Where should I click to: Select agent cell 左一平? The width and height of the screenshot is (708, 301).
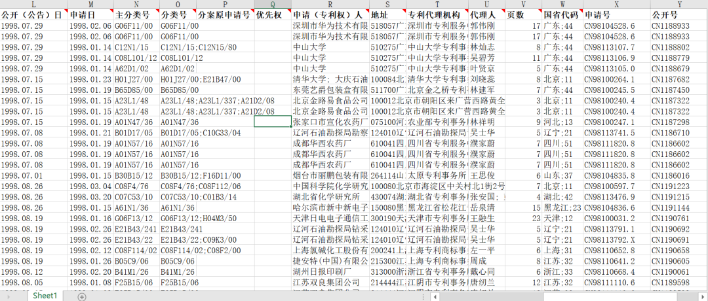coord(486,250)
